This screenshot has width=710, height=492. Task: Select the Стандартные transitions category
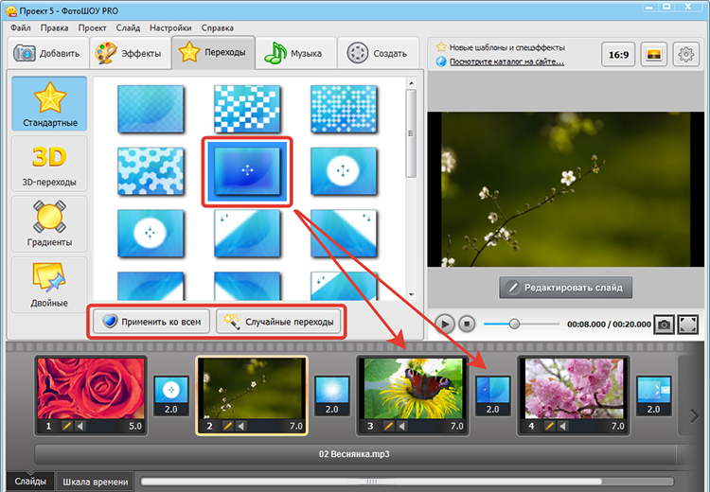[x=49, y=104]
